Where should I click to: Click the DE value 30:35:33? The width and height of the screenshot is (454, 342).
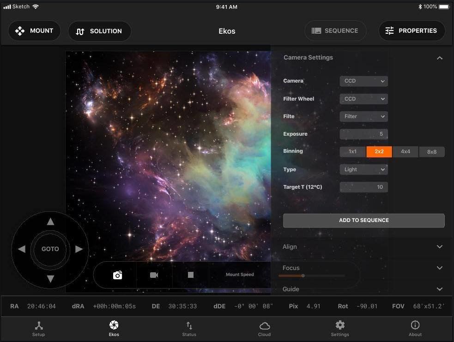(x=182, y=306)
